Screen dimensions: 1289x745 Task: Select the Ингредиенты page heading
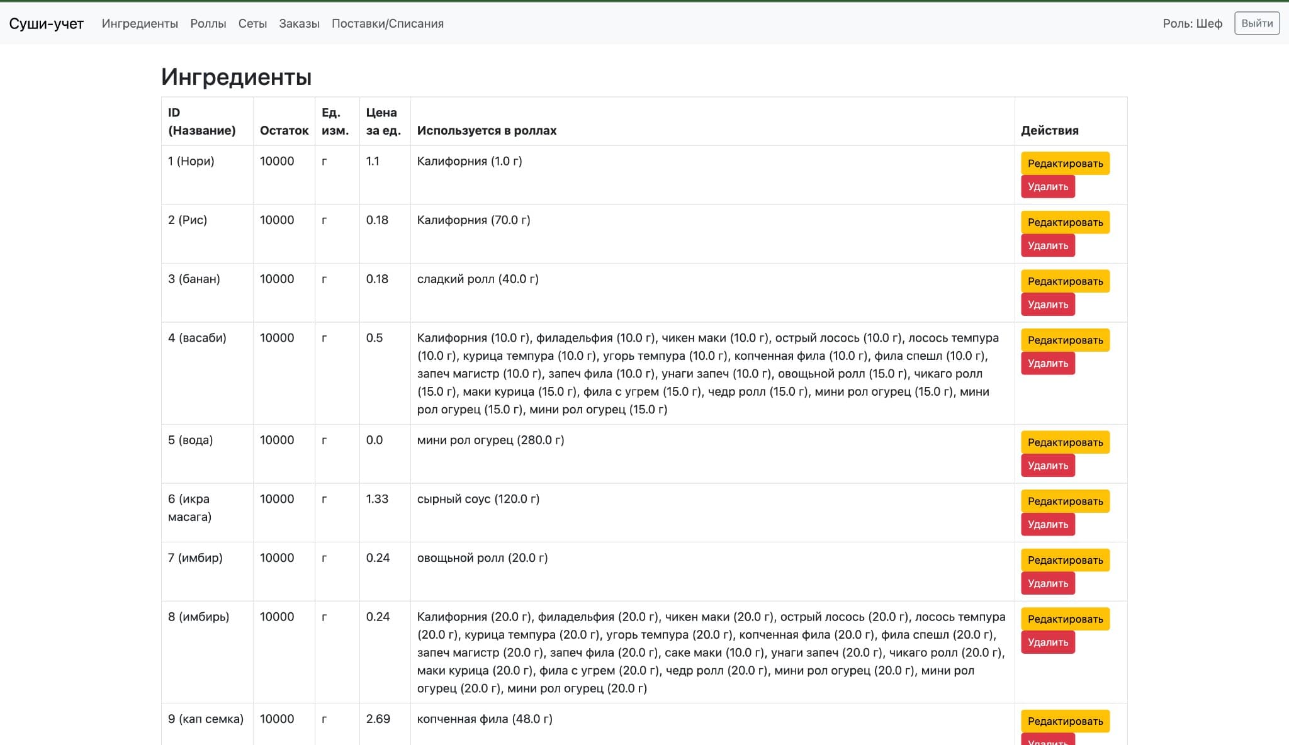[236, 77]
